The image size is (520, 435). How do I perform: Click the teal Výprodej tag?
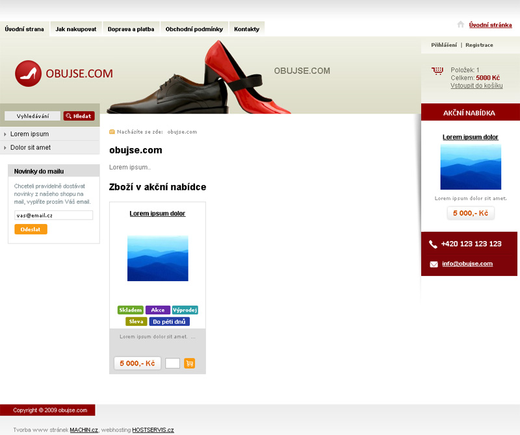[185, 310]
